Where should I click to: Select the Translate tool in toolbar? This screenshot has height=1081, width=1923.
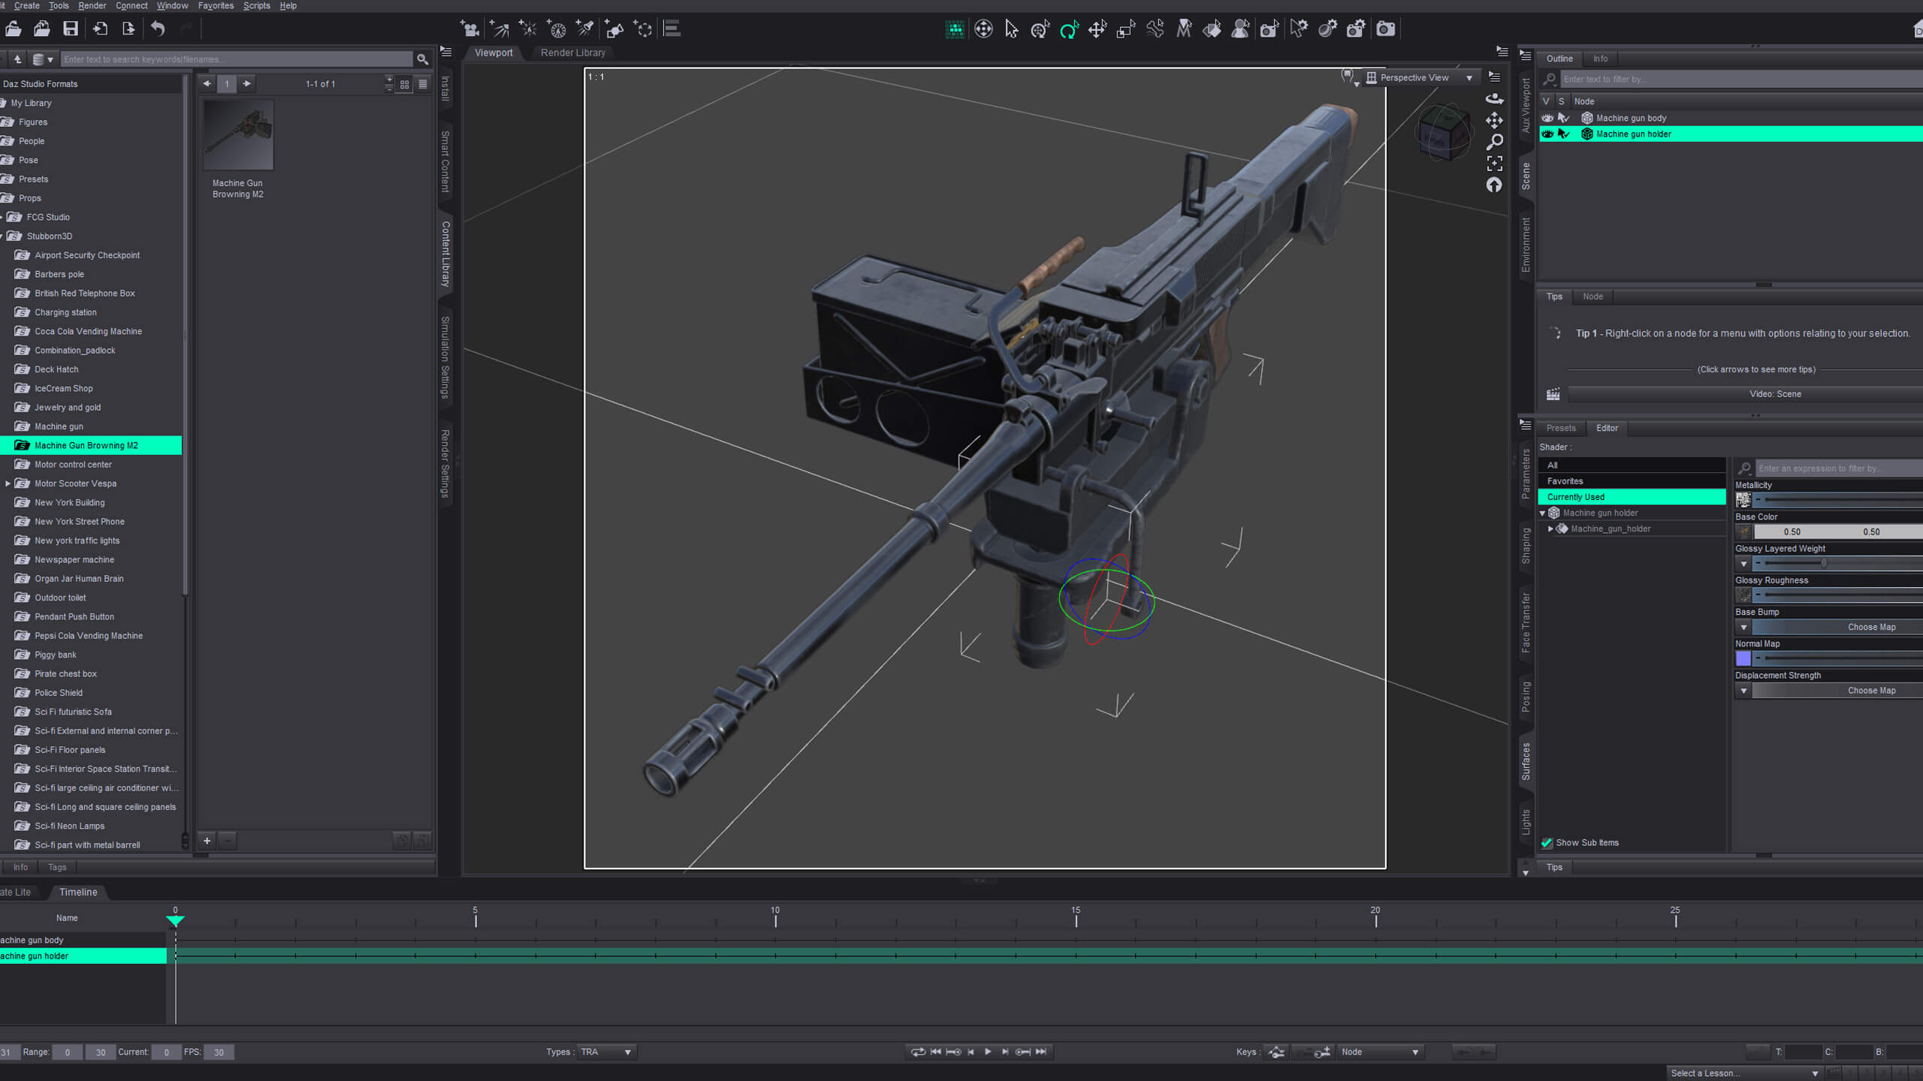point(1097,29)
